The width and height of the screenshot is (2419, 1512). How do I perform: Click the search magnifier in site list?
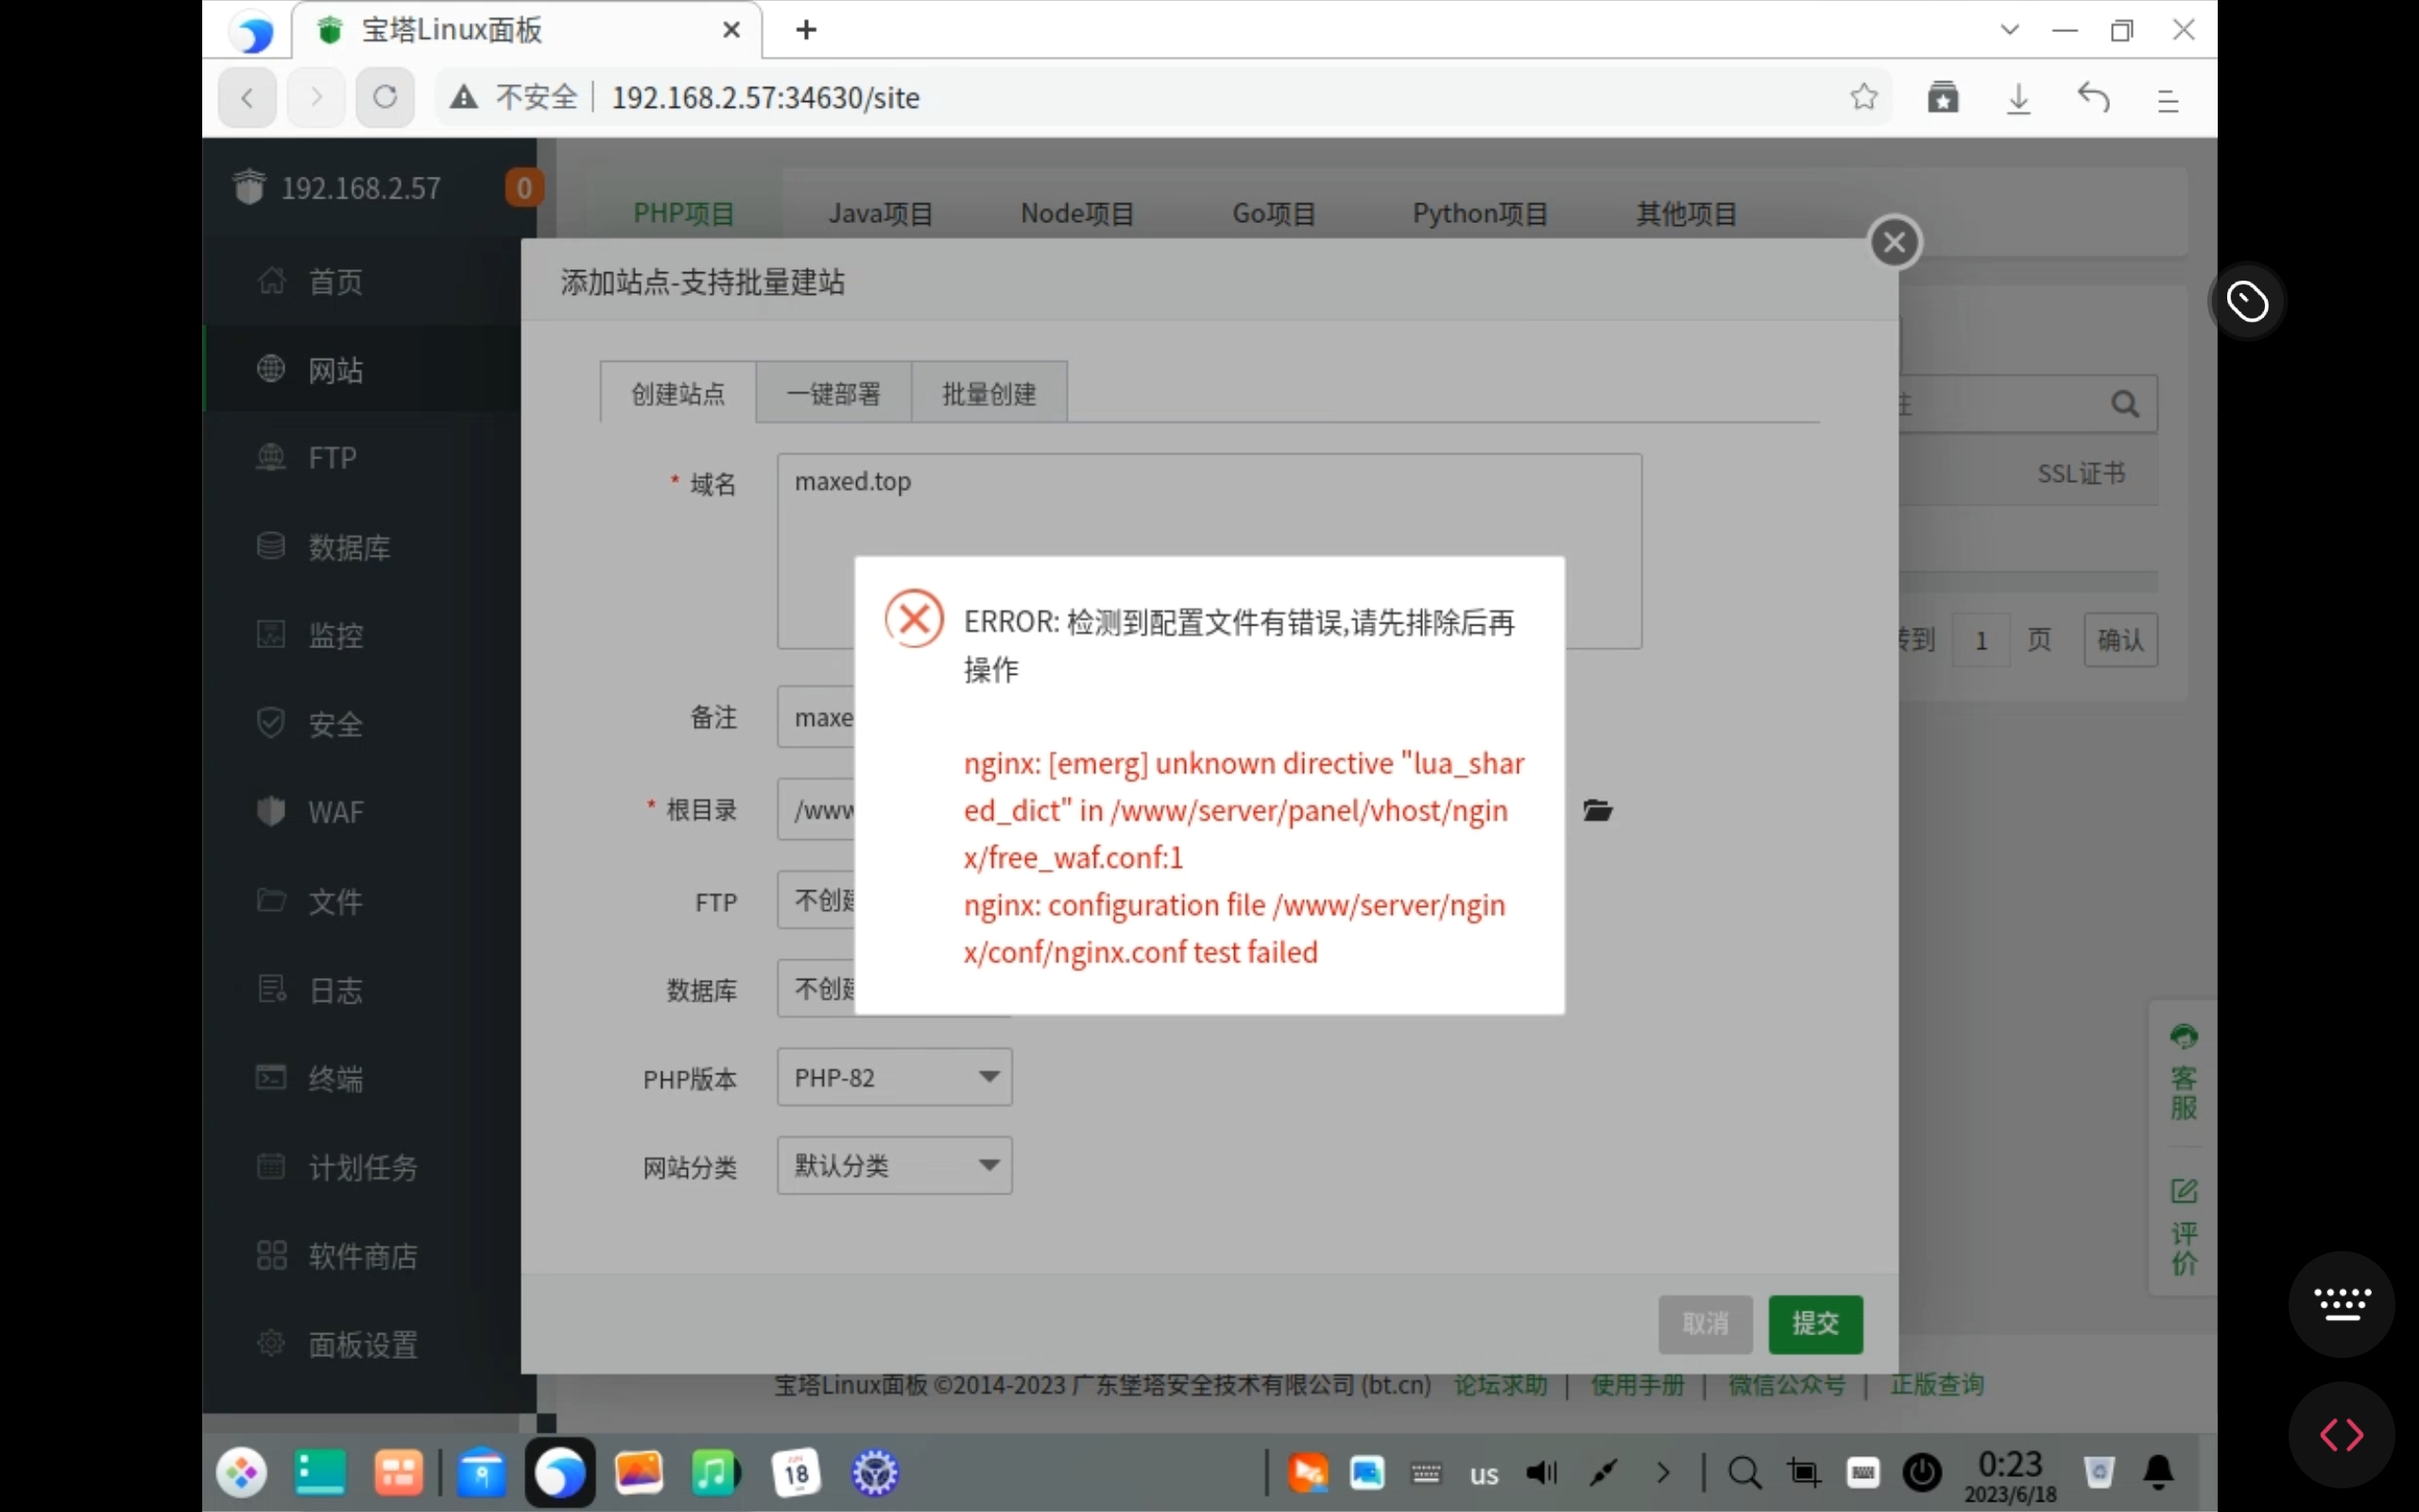tap(2125, 404)
